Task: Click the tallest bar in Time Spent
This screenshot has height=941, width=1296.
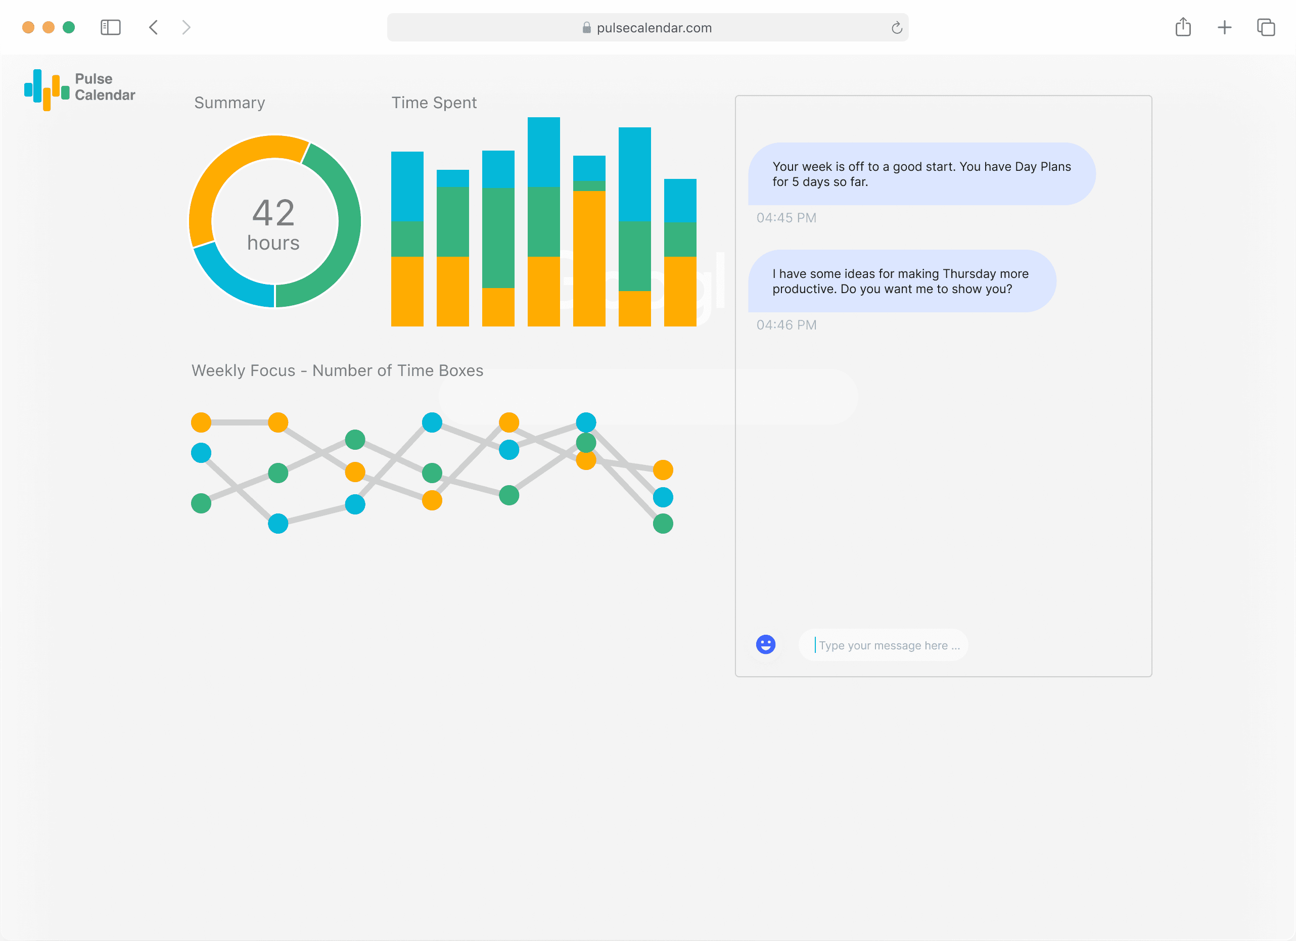Action: [x=543, y=222]
